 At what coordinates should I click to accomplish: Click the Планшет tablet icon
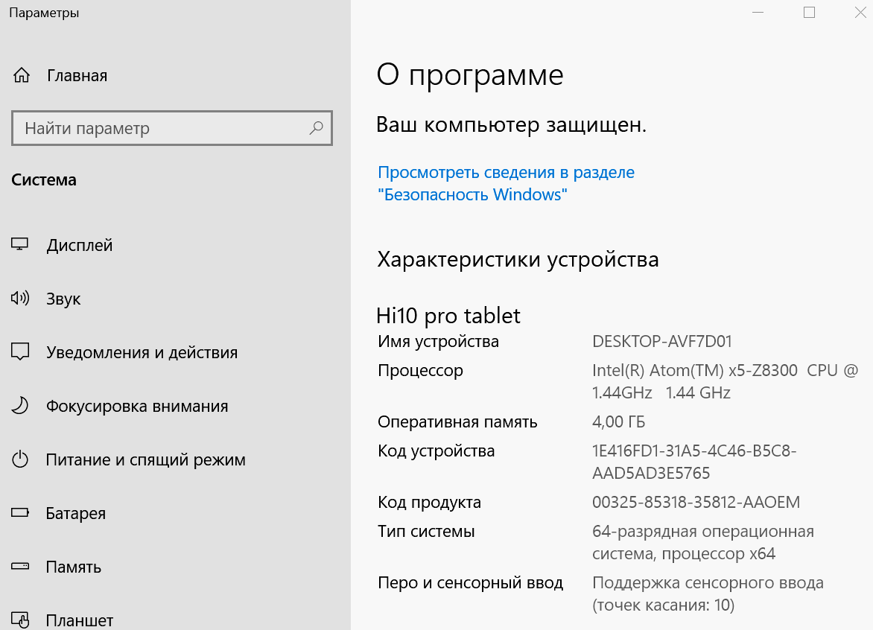click(20, 620)
